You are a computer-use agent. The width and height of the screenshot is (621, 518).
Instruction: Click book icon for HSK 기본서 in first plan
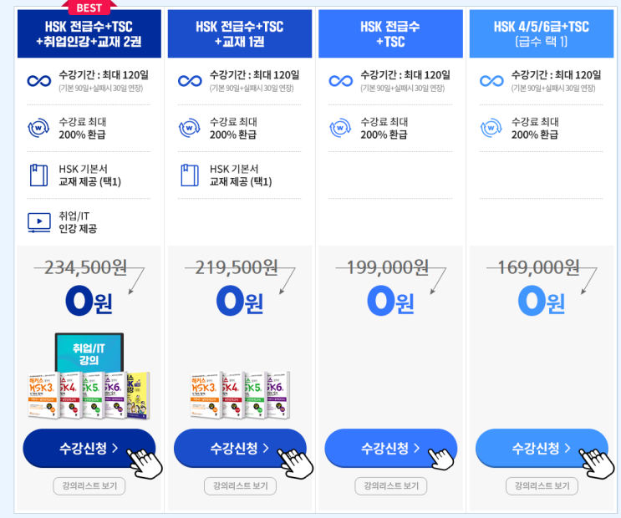(x=39, y=175)
